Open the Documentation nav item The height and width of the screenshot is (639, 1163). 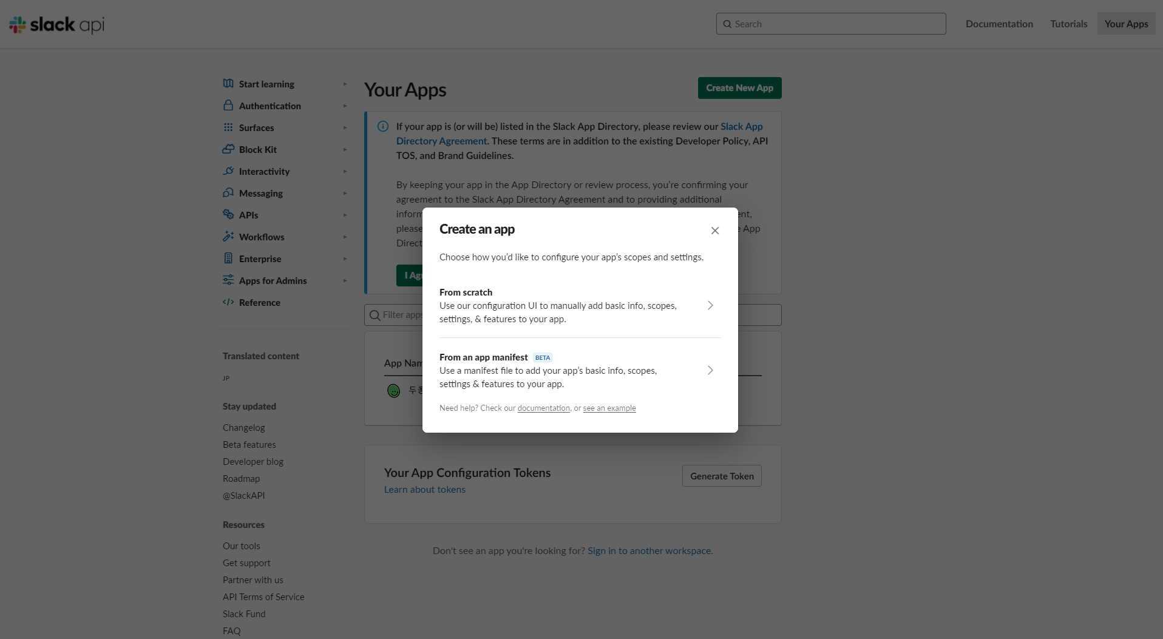pos(999,24)
